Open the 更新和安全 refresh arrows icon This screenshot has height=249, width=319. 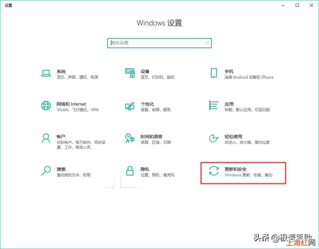[x=214, y=170]
